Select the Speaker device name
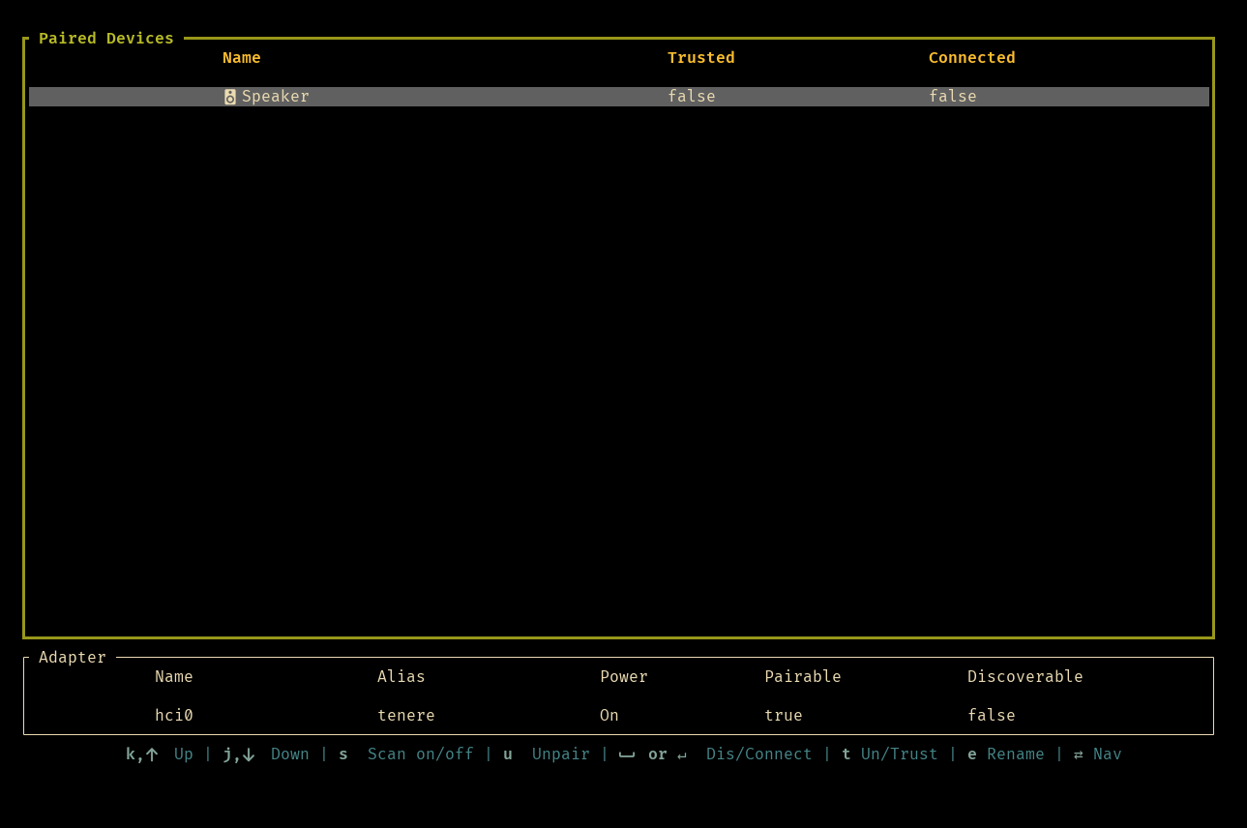Screen dimensions: 1247x828 (x=275, y=97)
